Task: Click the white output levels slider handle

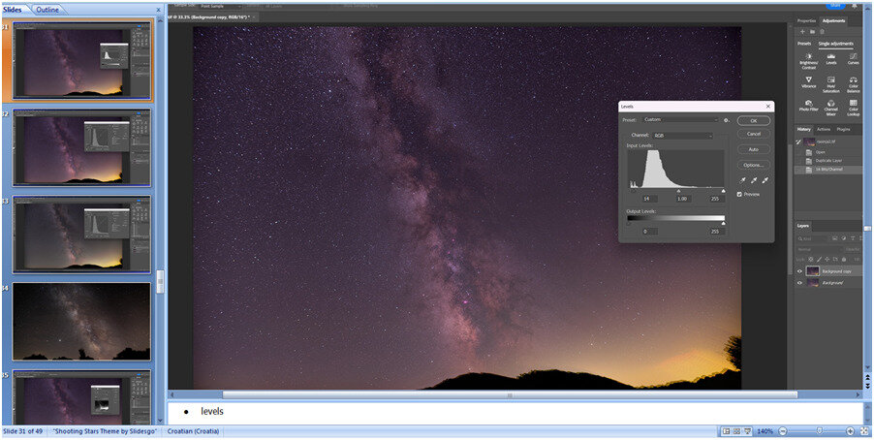Action: tap(722, 222)
